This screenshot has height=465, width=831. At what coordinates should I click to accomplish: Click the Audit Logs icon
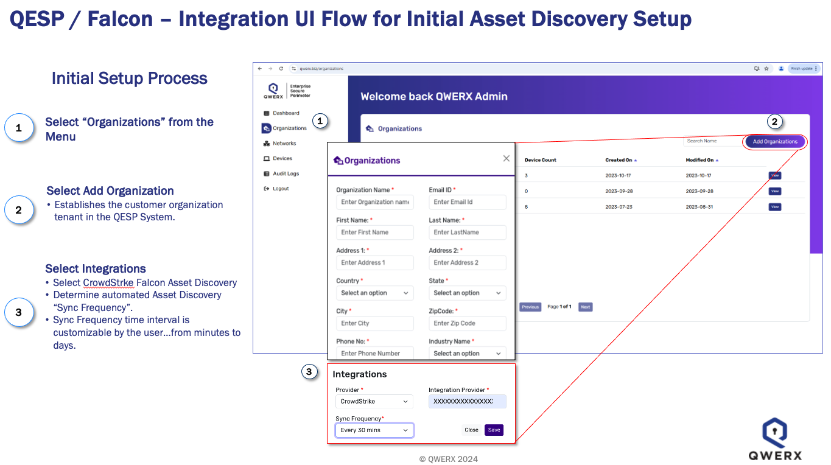pos(267,173)
